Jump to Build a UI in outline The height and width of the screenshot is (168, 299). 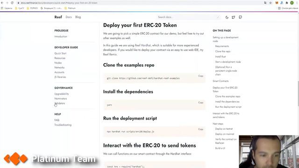tap(220, 148)
